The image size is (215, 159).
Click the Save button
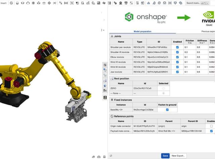click(x=165, y=156)
